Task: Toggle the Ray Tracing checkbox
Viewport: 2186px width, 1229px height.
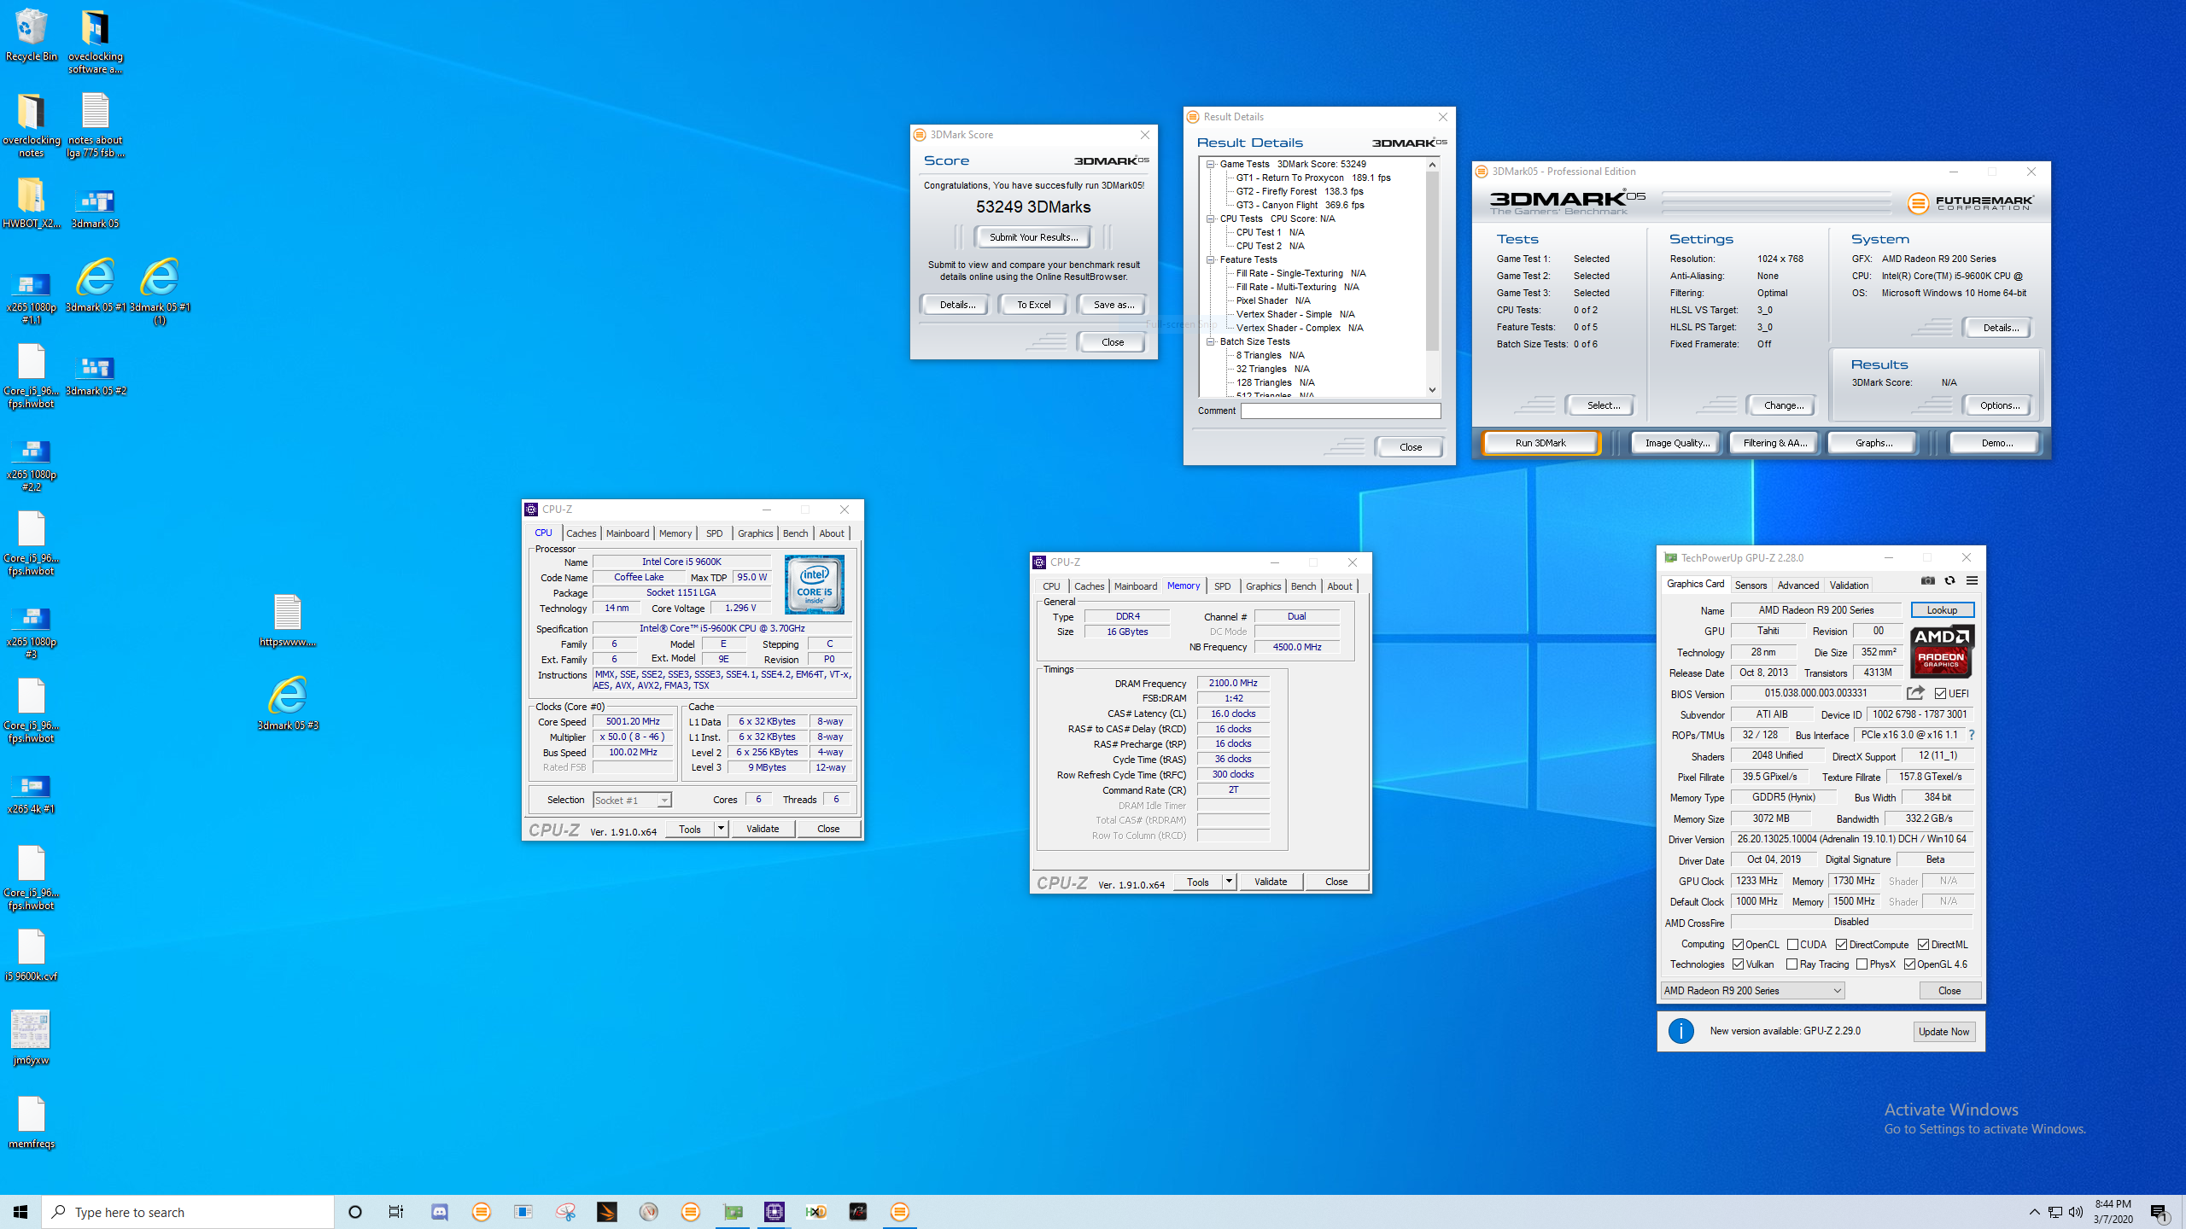Action: click(1792, 964)
